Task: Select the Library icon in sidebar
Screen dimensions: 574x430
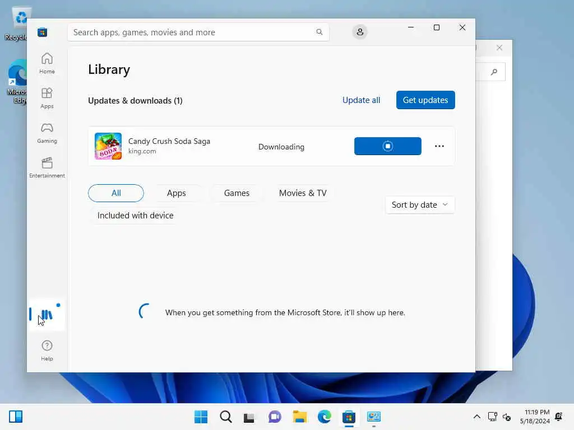Action: pos(47,315)
